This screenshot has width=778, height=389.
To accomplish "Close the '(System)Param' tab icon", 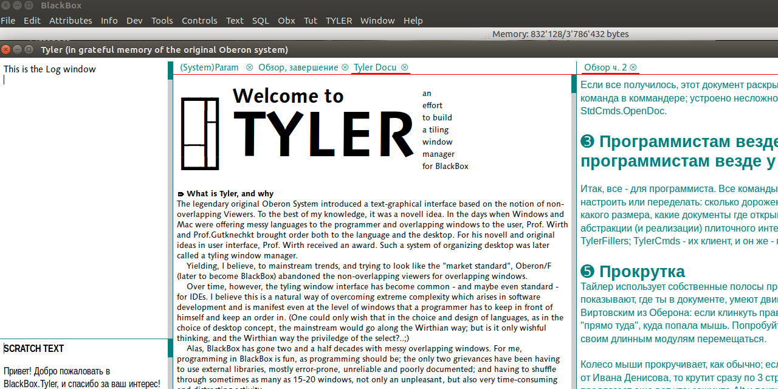I will coord(249,67).
